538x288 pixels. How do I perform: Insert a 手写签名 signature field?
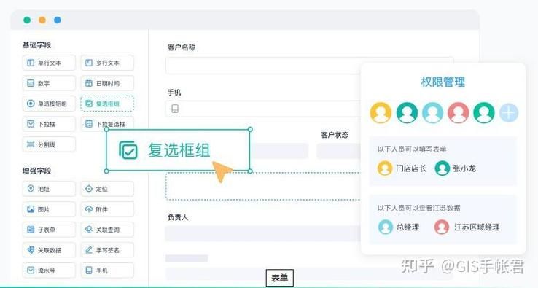tap(107, 250)
